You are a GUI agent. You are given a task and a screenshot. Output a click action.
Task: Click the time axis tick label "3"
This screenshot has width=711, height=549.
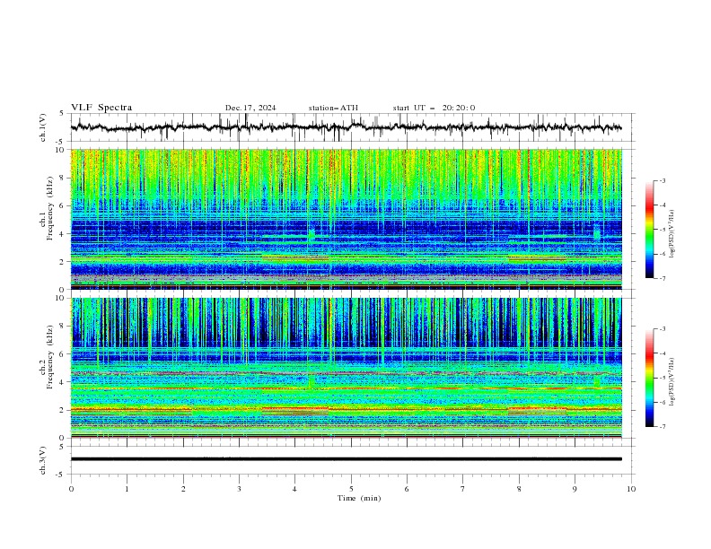[x=239, y=489]
